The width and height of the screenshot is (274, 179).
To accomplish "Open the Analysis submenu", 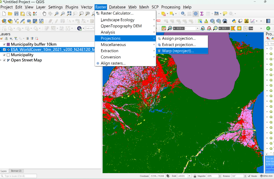I will tap(125, 32).
